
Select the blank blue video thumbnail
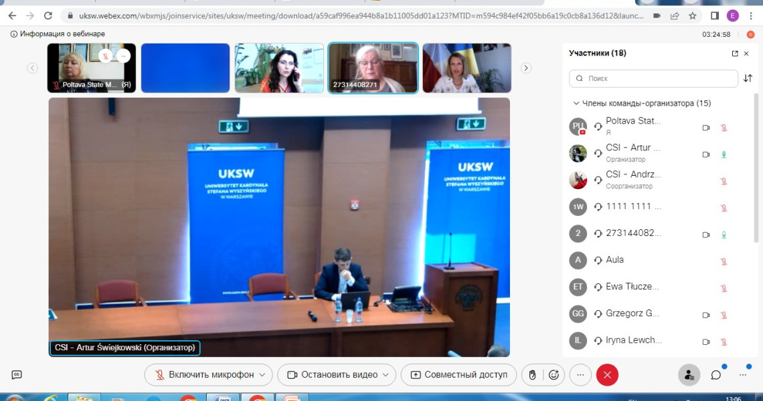[x=185, y=68]
